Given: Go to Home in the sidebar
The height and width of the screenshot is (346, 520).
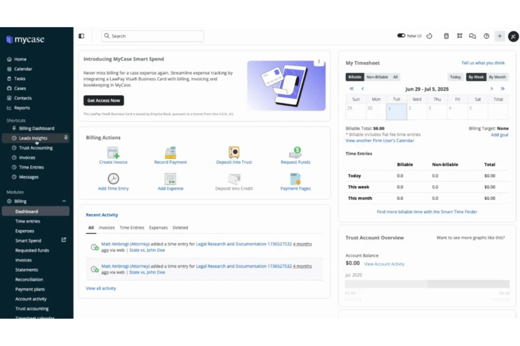Looking at the screenshot, I should (20, 59).
